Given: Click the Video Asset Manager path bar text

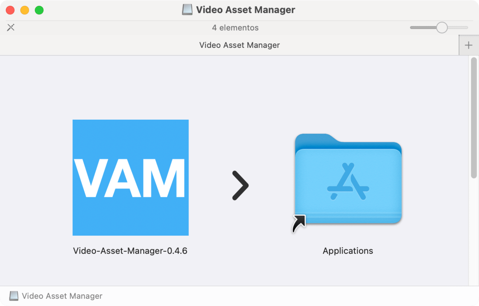Looking at the screenshot, I should click(62, 295).
